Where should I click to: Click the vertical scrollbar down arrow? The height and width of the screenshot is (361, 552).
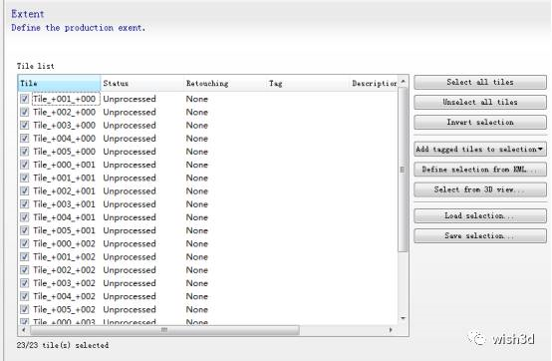point(404,318)
